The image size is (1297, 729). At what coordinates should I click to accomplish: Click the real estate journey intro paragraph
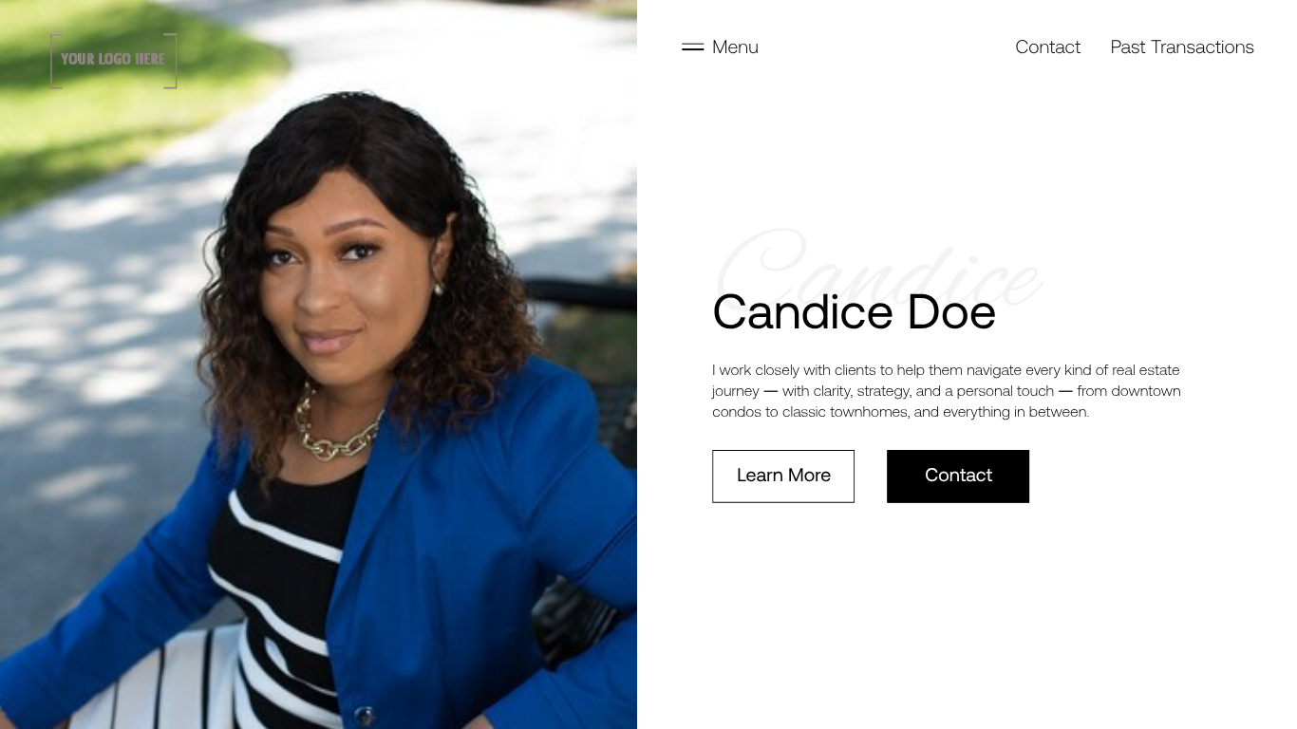(947, 391)
